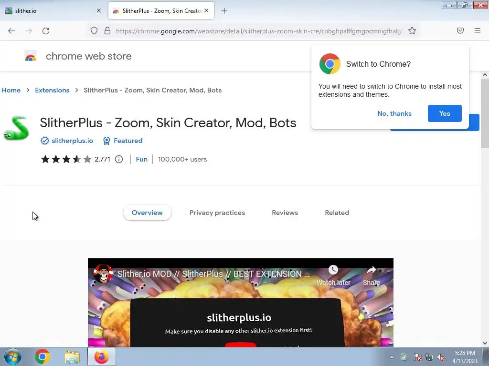
Task: Show hidden system tray icons arrow
Action: click(392, 357)
